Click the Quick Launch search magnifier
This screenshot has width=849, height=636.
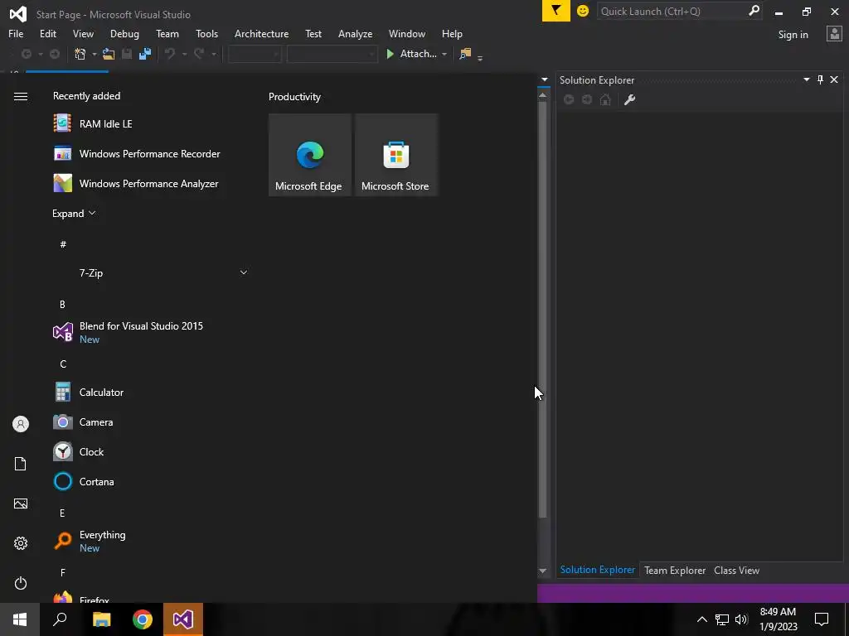pos(754,11)
